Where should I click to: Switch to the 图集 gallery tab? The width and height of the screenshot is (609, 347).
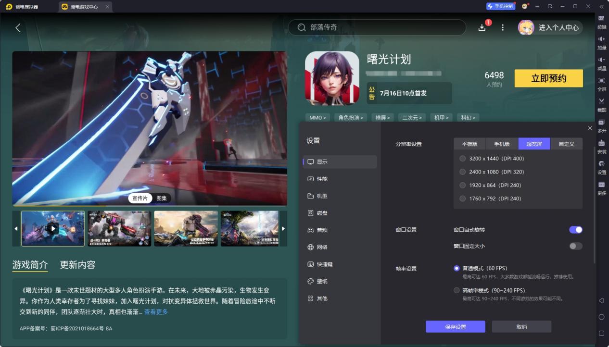coord(161,198)
